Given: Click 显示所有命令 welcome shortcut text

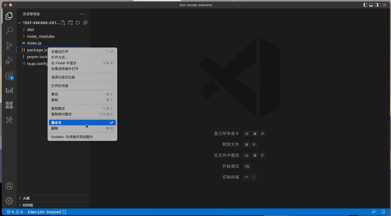Looking at the screenshot, I should click(x=226, y=133).
